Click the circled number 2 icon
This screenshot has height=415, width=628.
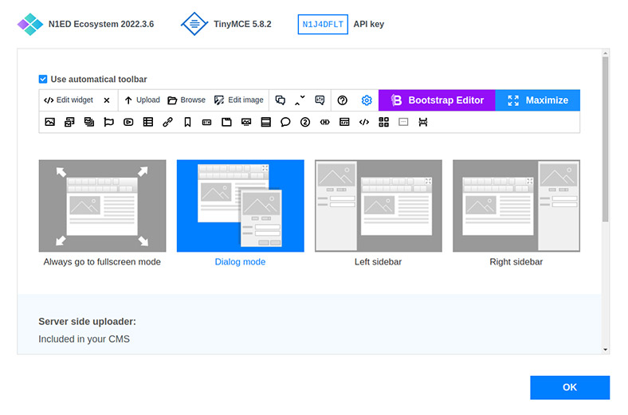[x=305, y=122]
